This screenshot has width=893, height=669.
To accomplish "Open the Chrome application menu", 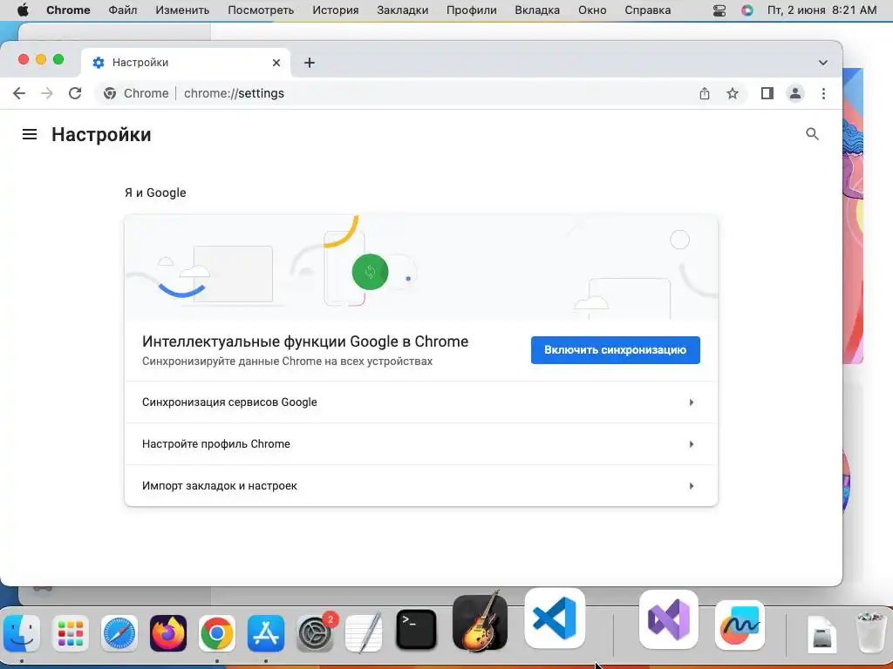I will pyautogui.click(x=68, y=10).
